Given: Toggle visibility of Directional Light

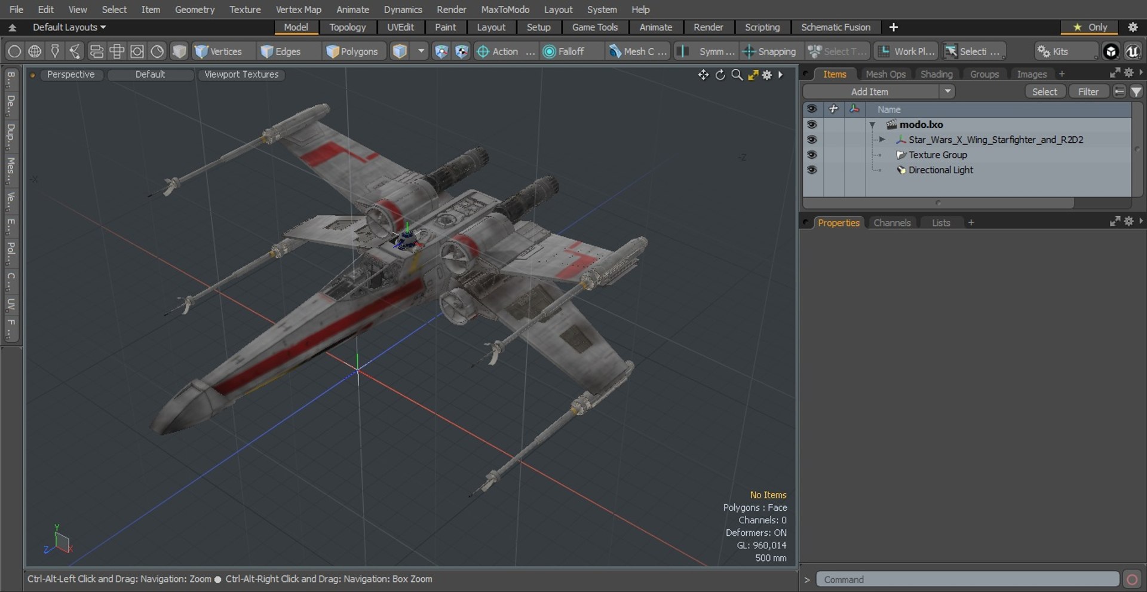Looking at the screenshot, I should click(x=811, y=170).
